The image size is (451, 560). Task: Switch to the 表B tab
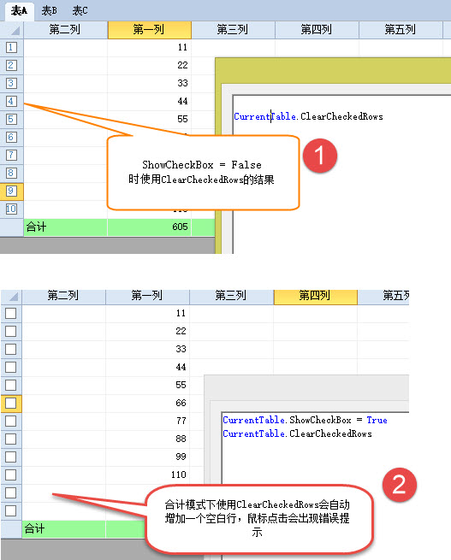(50, 11)
